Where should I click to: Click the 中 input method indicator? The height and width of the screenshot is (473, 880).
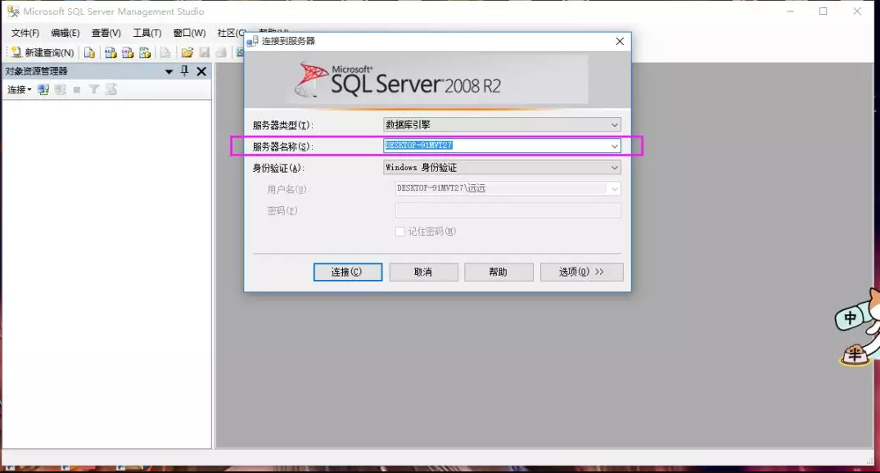tap(850, 318)
